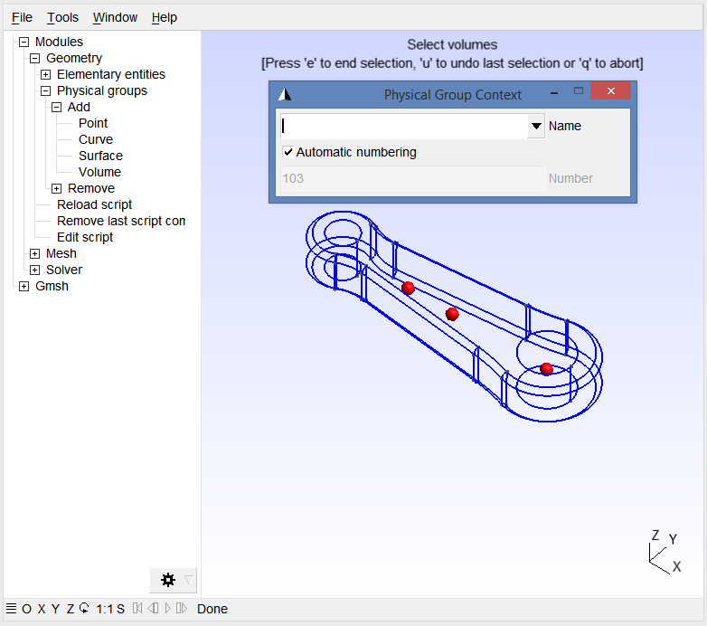Click the Done status message
This screenshot has height=626, width=707.
click(x=212, y=609)
